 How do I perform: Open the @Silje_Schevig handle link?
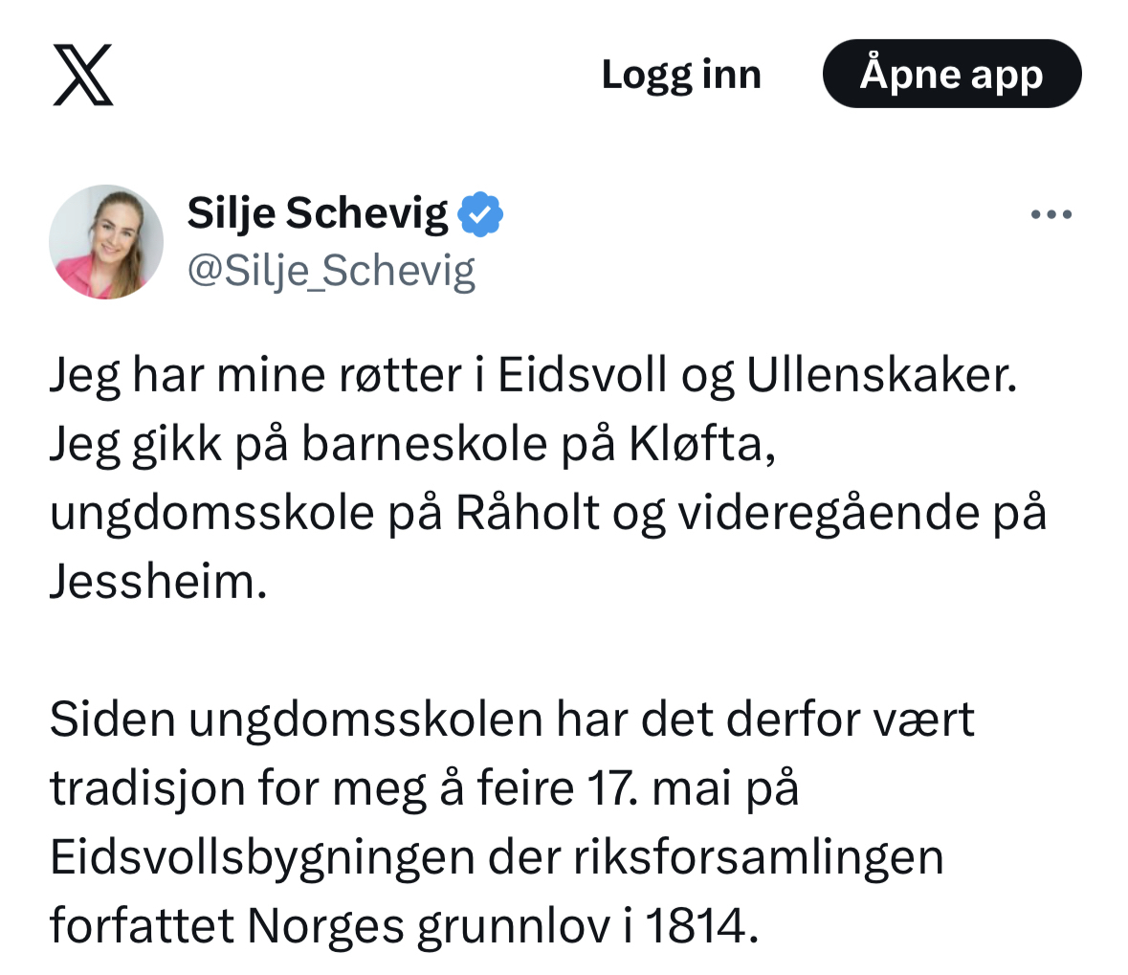point(331,272)
